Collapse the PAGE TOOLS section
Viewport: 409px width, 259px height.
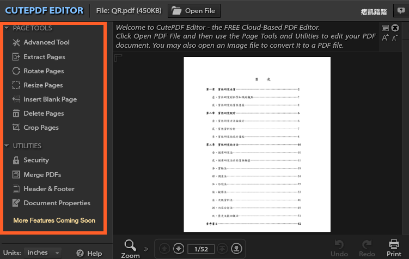(7, 28)
